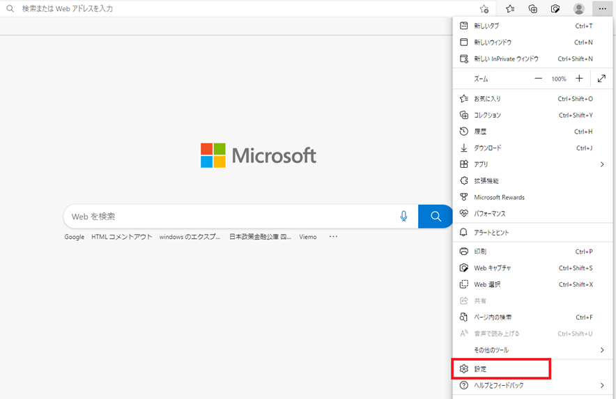The width and height of the screenshot is (616, 399).
Task: Select ページ内の検索 menu item
Action: tap(532, 318)
